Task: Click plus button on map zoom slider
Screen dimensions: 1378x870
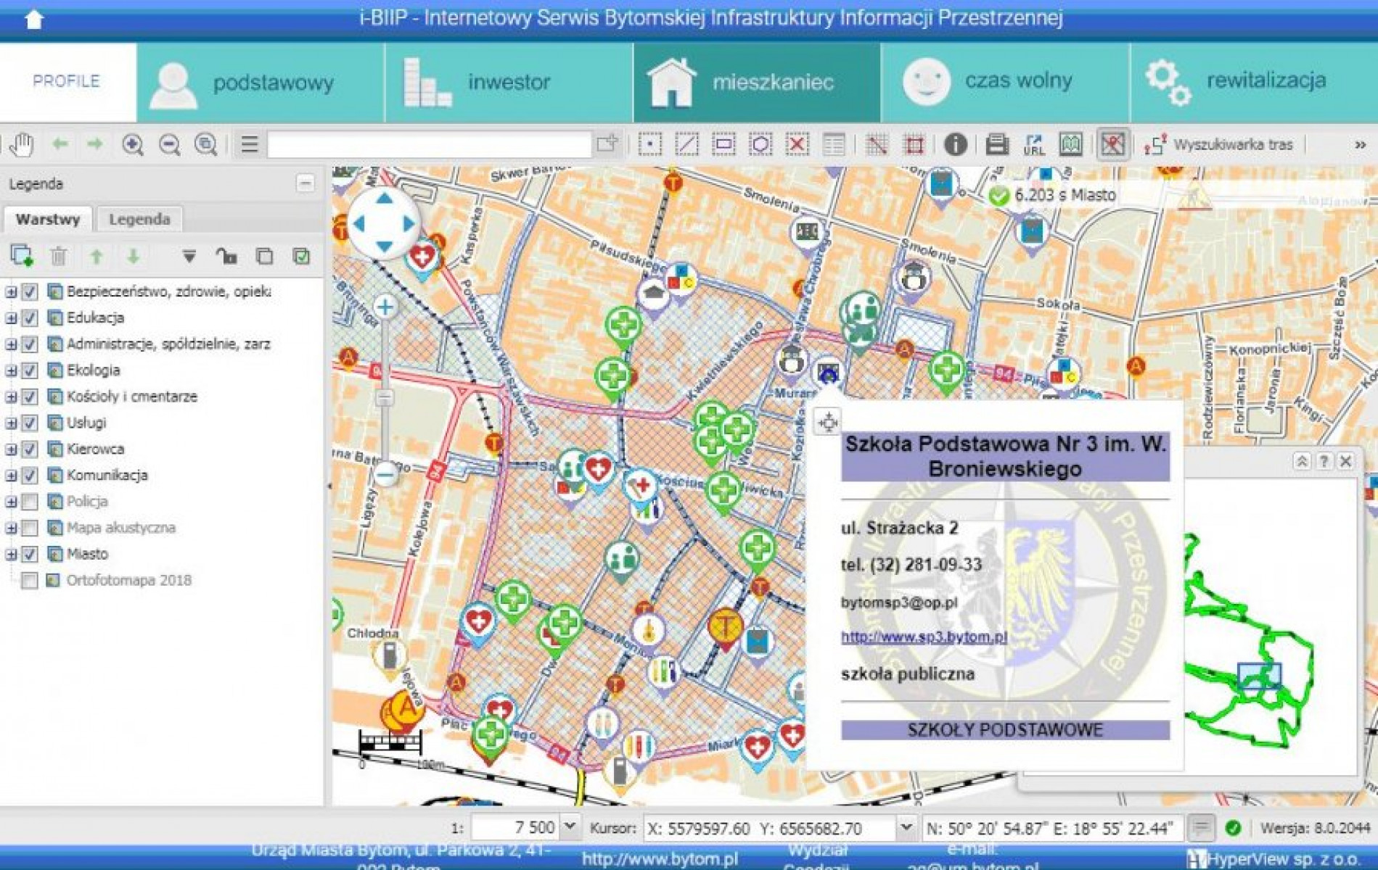Action: (x=385, y=307)
